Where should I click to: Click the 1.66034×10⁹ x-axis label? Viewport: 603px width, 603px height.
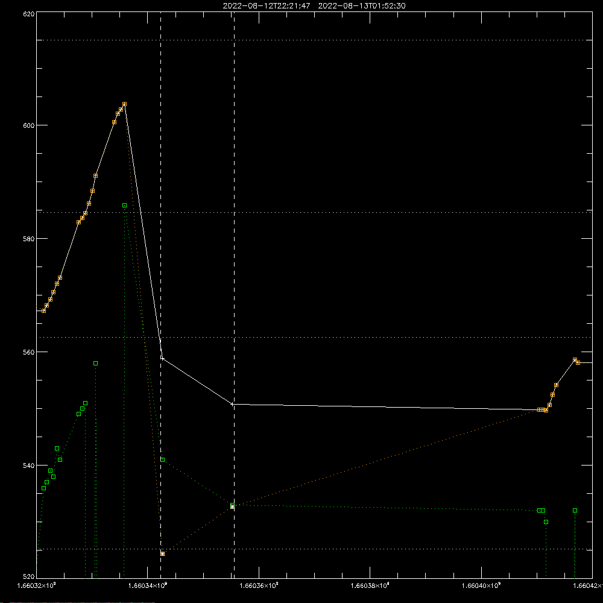point(148,586)
